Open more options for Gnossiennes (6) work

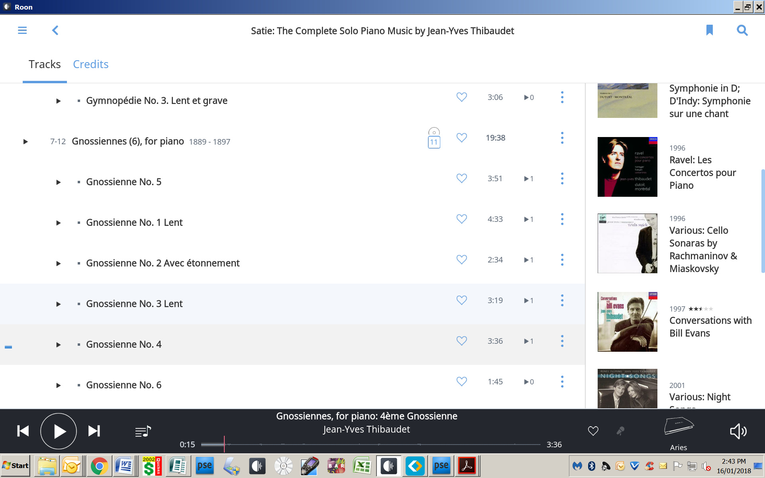click(x=562, y=138)
